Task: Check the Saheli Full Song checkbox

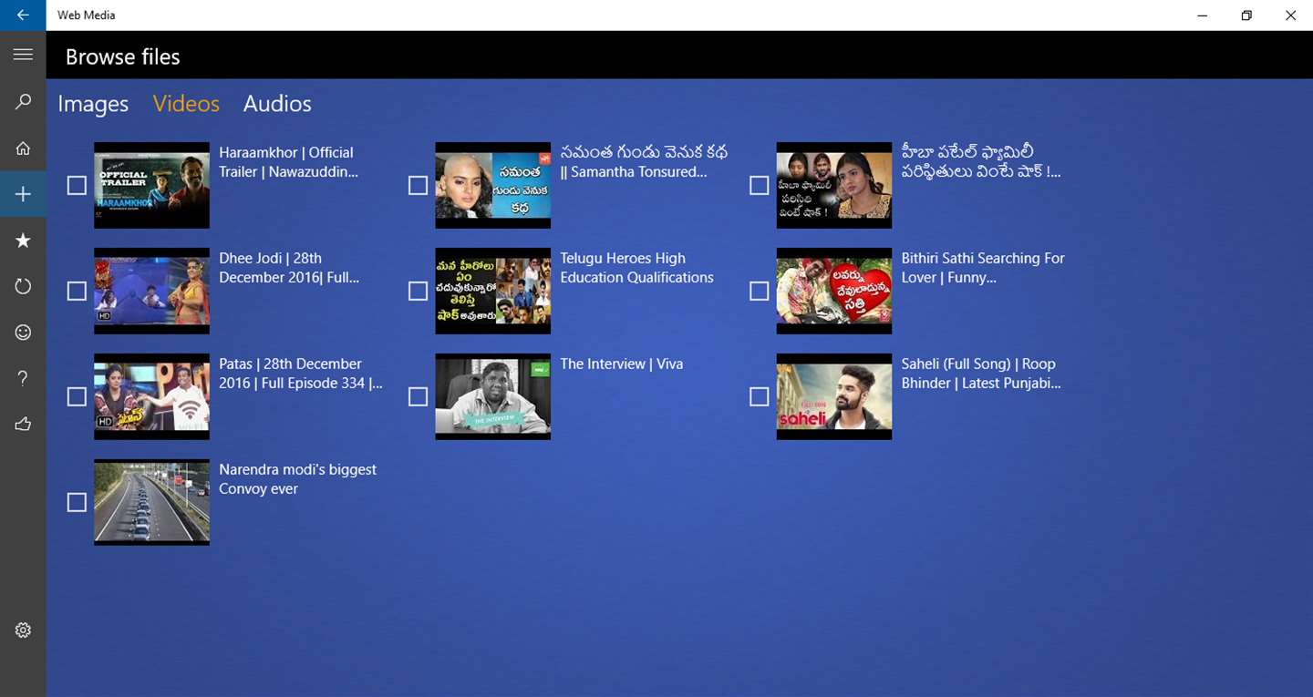Action: 759,396
